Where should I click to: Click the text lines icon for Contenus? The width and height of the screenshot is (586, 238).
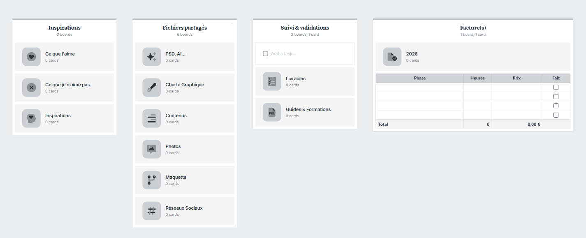151,118
